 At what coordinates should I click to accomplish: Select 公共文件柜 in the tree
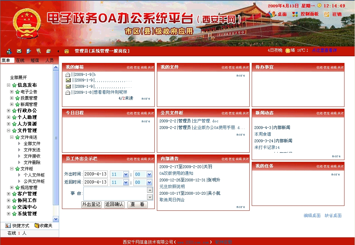point(34,181)
